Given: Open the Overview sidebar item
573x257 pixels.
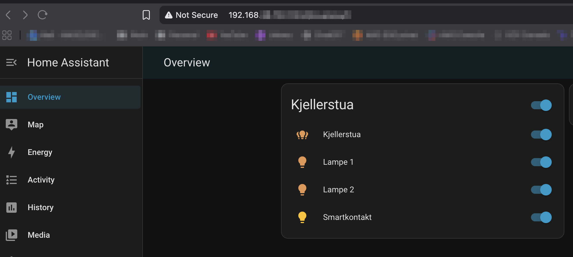Looking at the screenshot, I should click(70, 97).
